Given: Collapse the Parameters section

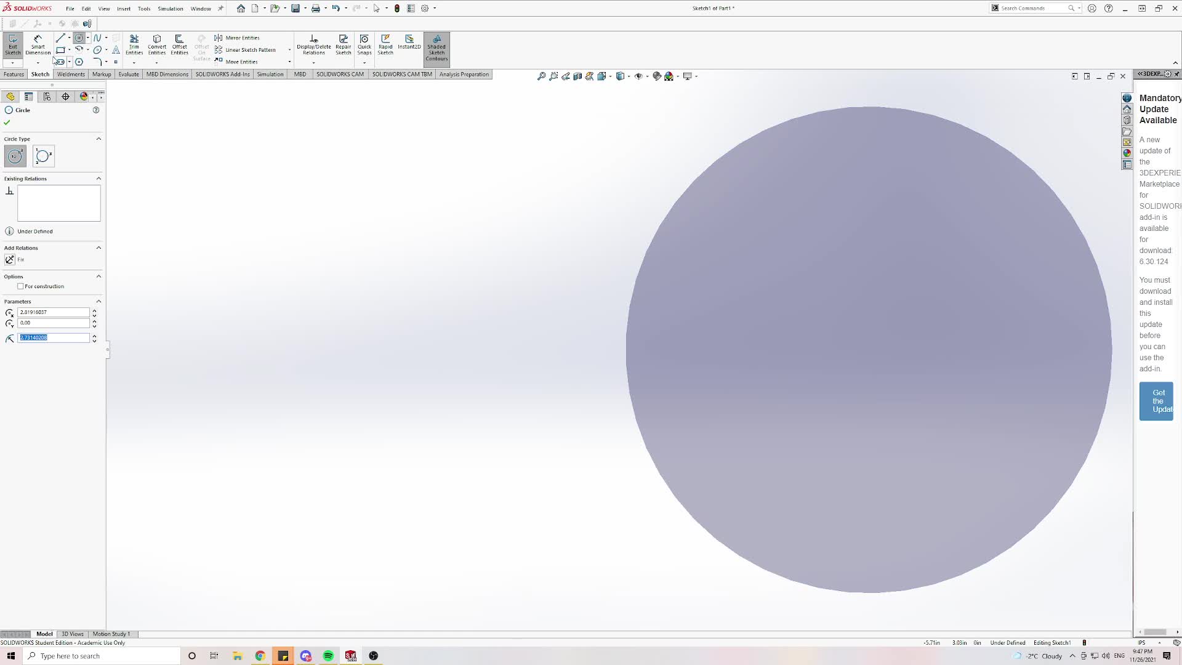Looking at the screenshot, I should click(x=98, y=302).
